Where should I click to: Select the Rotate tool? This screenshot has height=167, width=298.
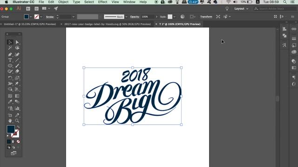[10, 78]
